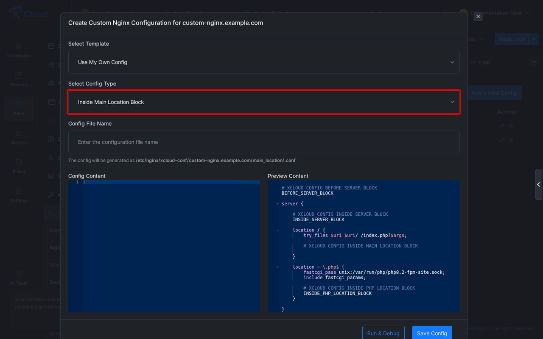Click line number 1 in the Config Content gutter
Screen dimensions: 543x339
(77, 182)
